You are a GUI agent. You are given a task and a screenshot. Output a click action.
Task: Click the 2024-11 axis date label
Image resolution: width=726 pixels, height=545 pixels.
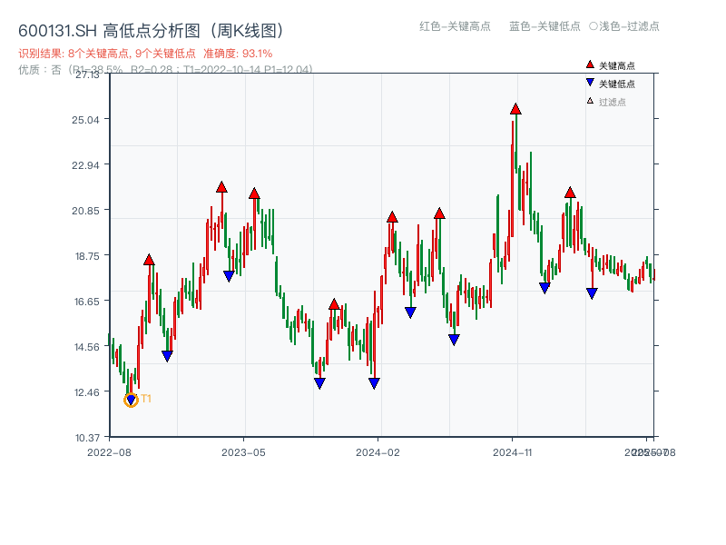coord(512,451)
